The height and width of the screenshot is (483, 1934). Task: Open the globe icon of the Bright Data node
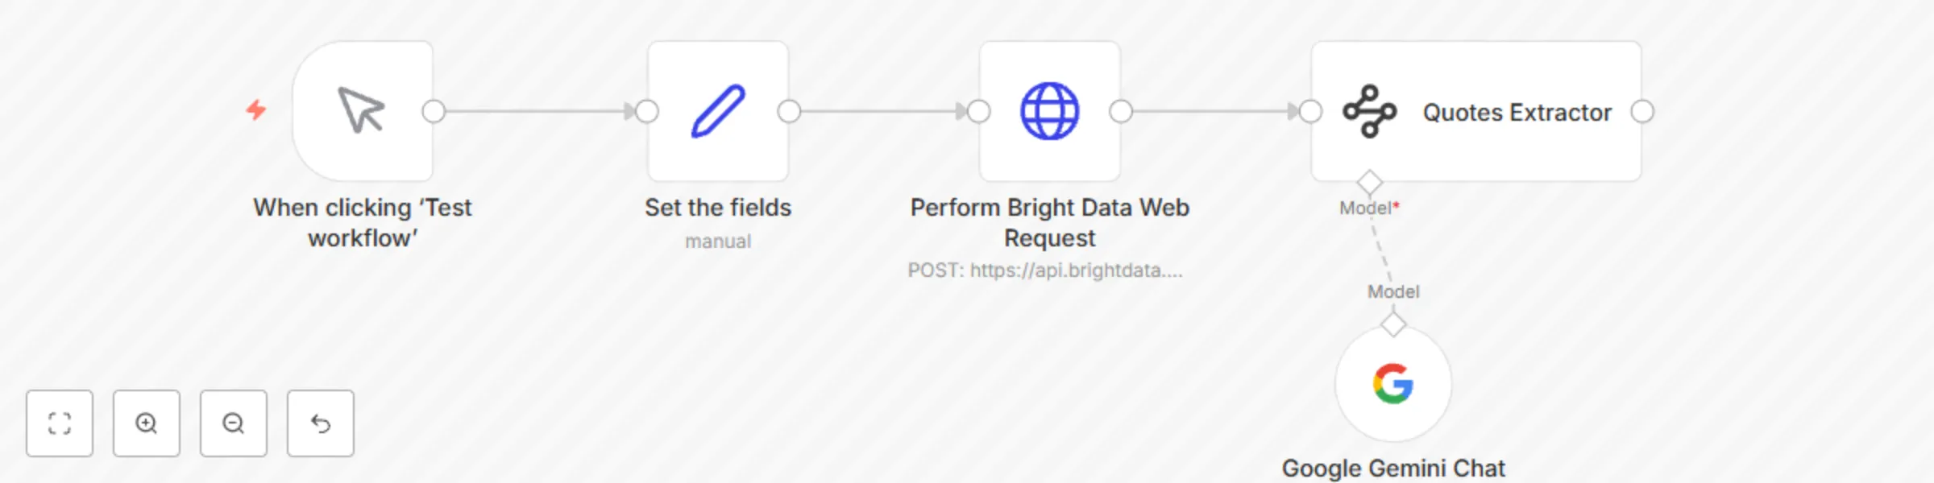click(x=1048, y=111)
